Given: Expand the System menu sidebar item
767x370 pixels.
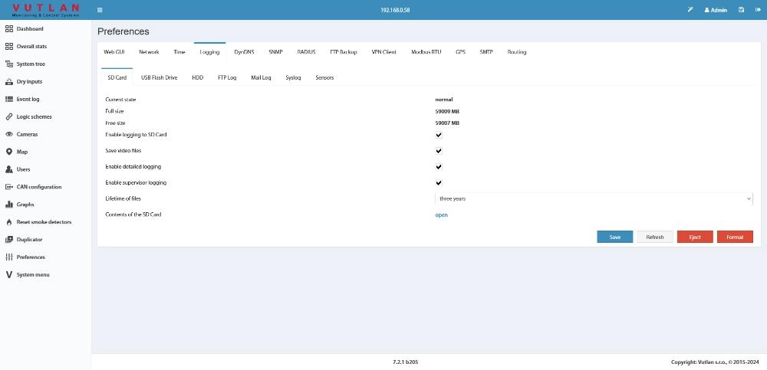Looking at the screenshot, I should (32, 274).
